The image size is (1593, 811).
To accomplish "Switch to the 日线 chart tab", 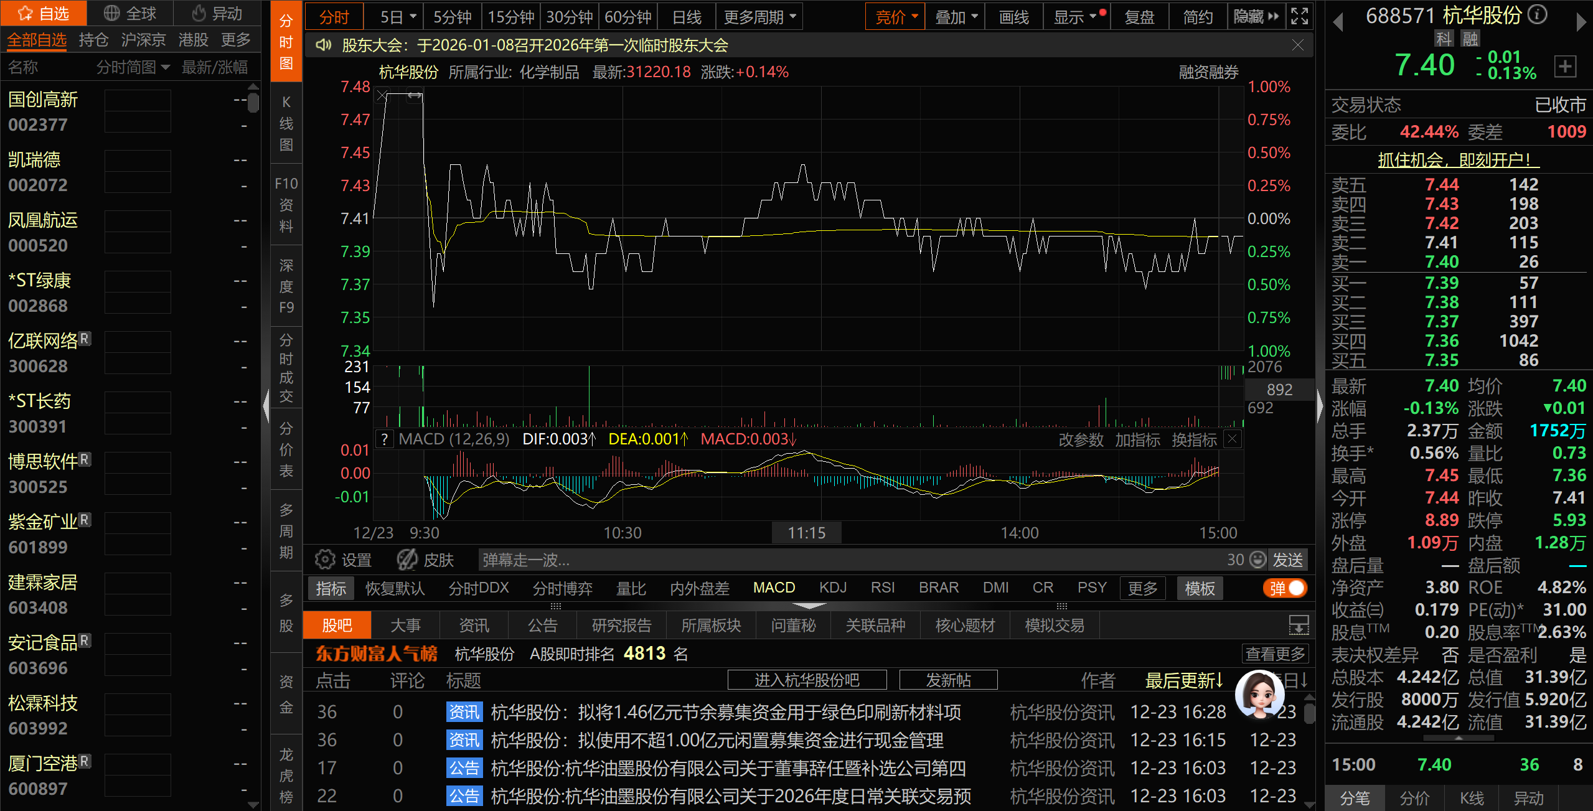I will [687, 17].
